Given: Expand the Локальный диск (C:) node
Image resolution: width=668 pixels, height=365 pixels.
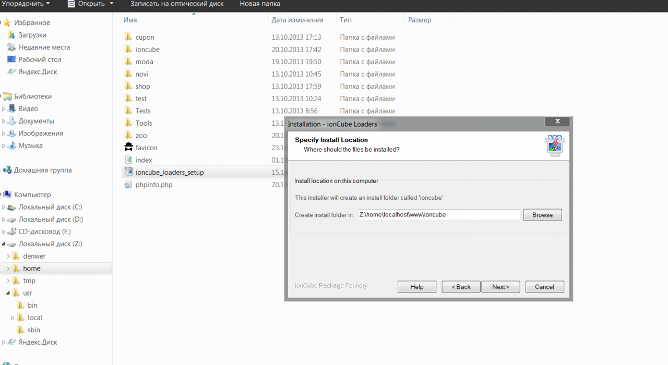Looking at the screenshot, I should pos(4,208).
